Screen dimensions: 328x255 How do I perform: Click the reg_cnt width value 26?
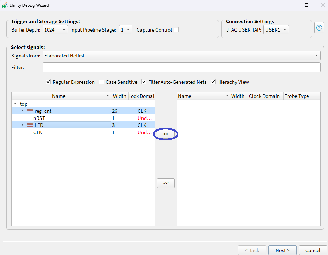(115, 111)
